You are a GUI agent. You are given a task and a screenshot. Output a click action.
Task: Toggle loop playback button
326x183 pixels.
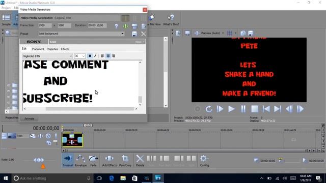[209, 109]
